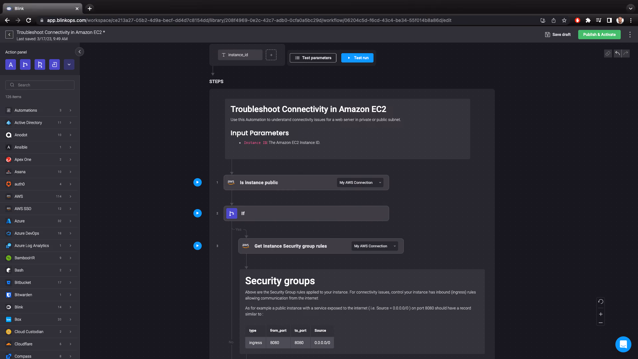The height and width of the screenshot is (359, 638).
Task: Expand Asana category
Action: [39, 172]
